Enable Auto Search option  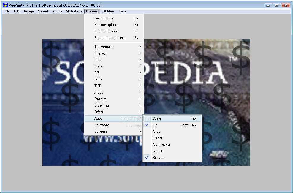pos(172,151)
